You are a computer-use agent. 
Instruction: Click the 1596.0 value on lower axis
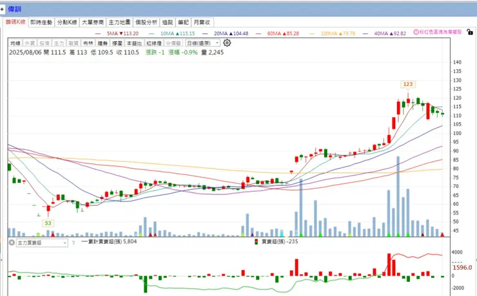[462, 268]
